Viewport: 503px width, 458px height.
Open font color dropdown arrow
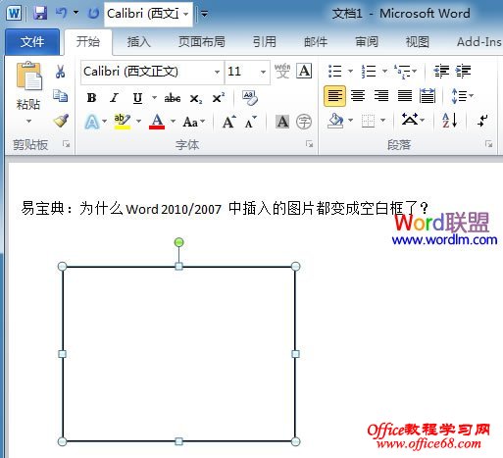pyautogui.click(x=174, y=122)
